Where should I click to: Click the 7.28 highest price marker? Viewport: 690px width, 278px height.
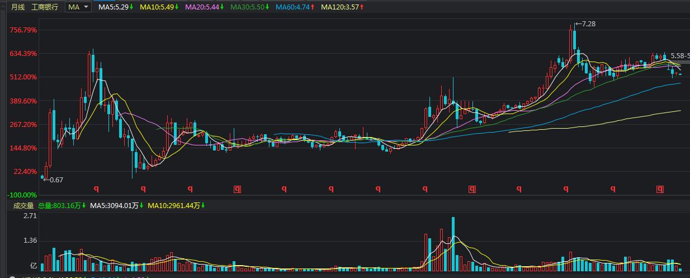tap(587, 23)
